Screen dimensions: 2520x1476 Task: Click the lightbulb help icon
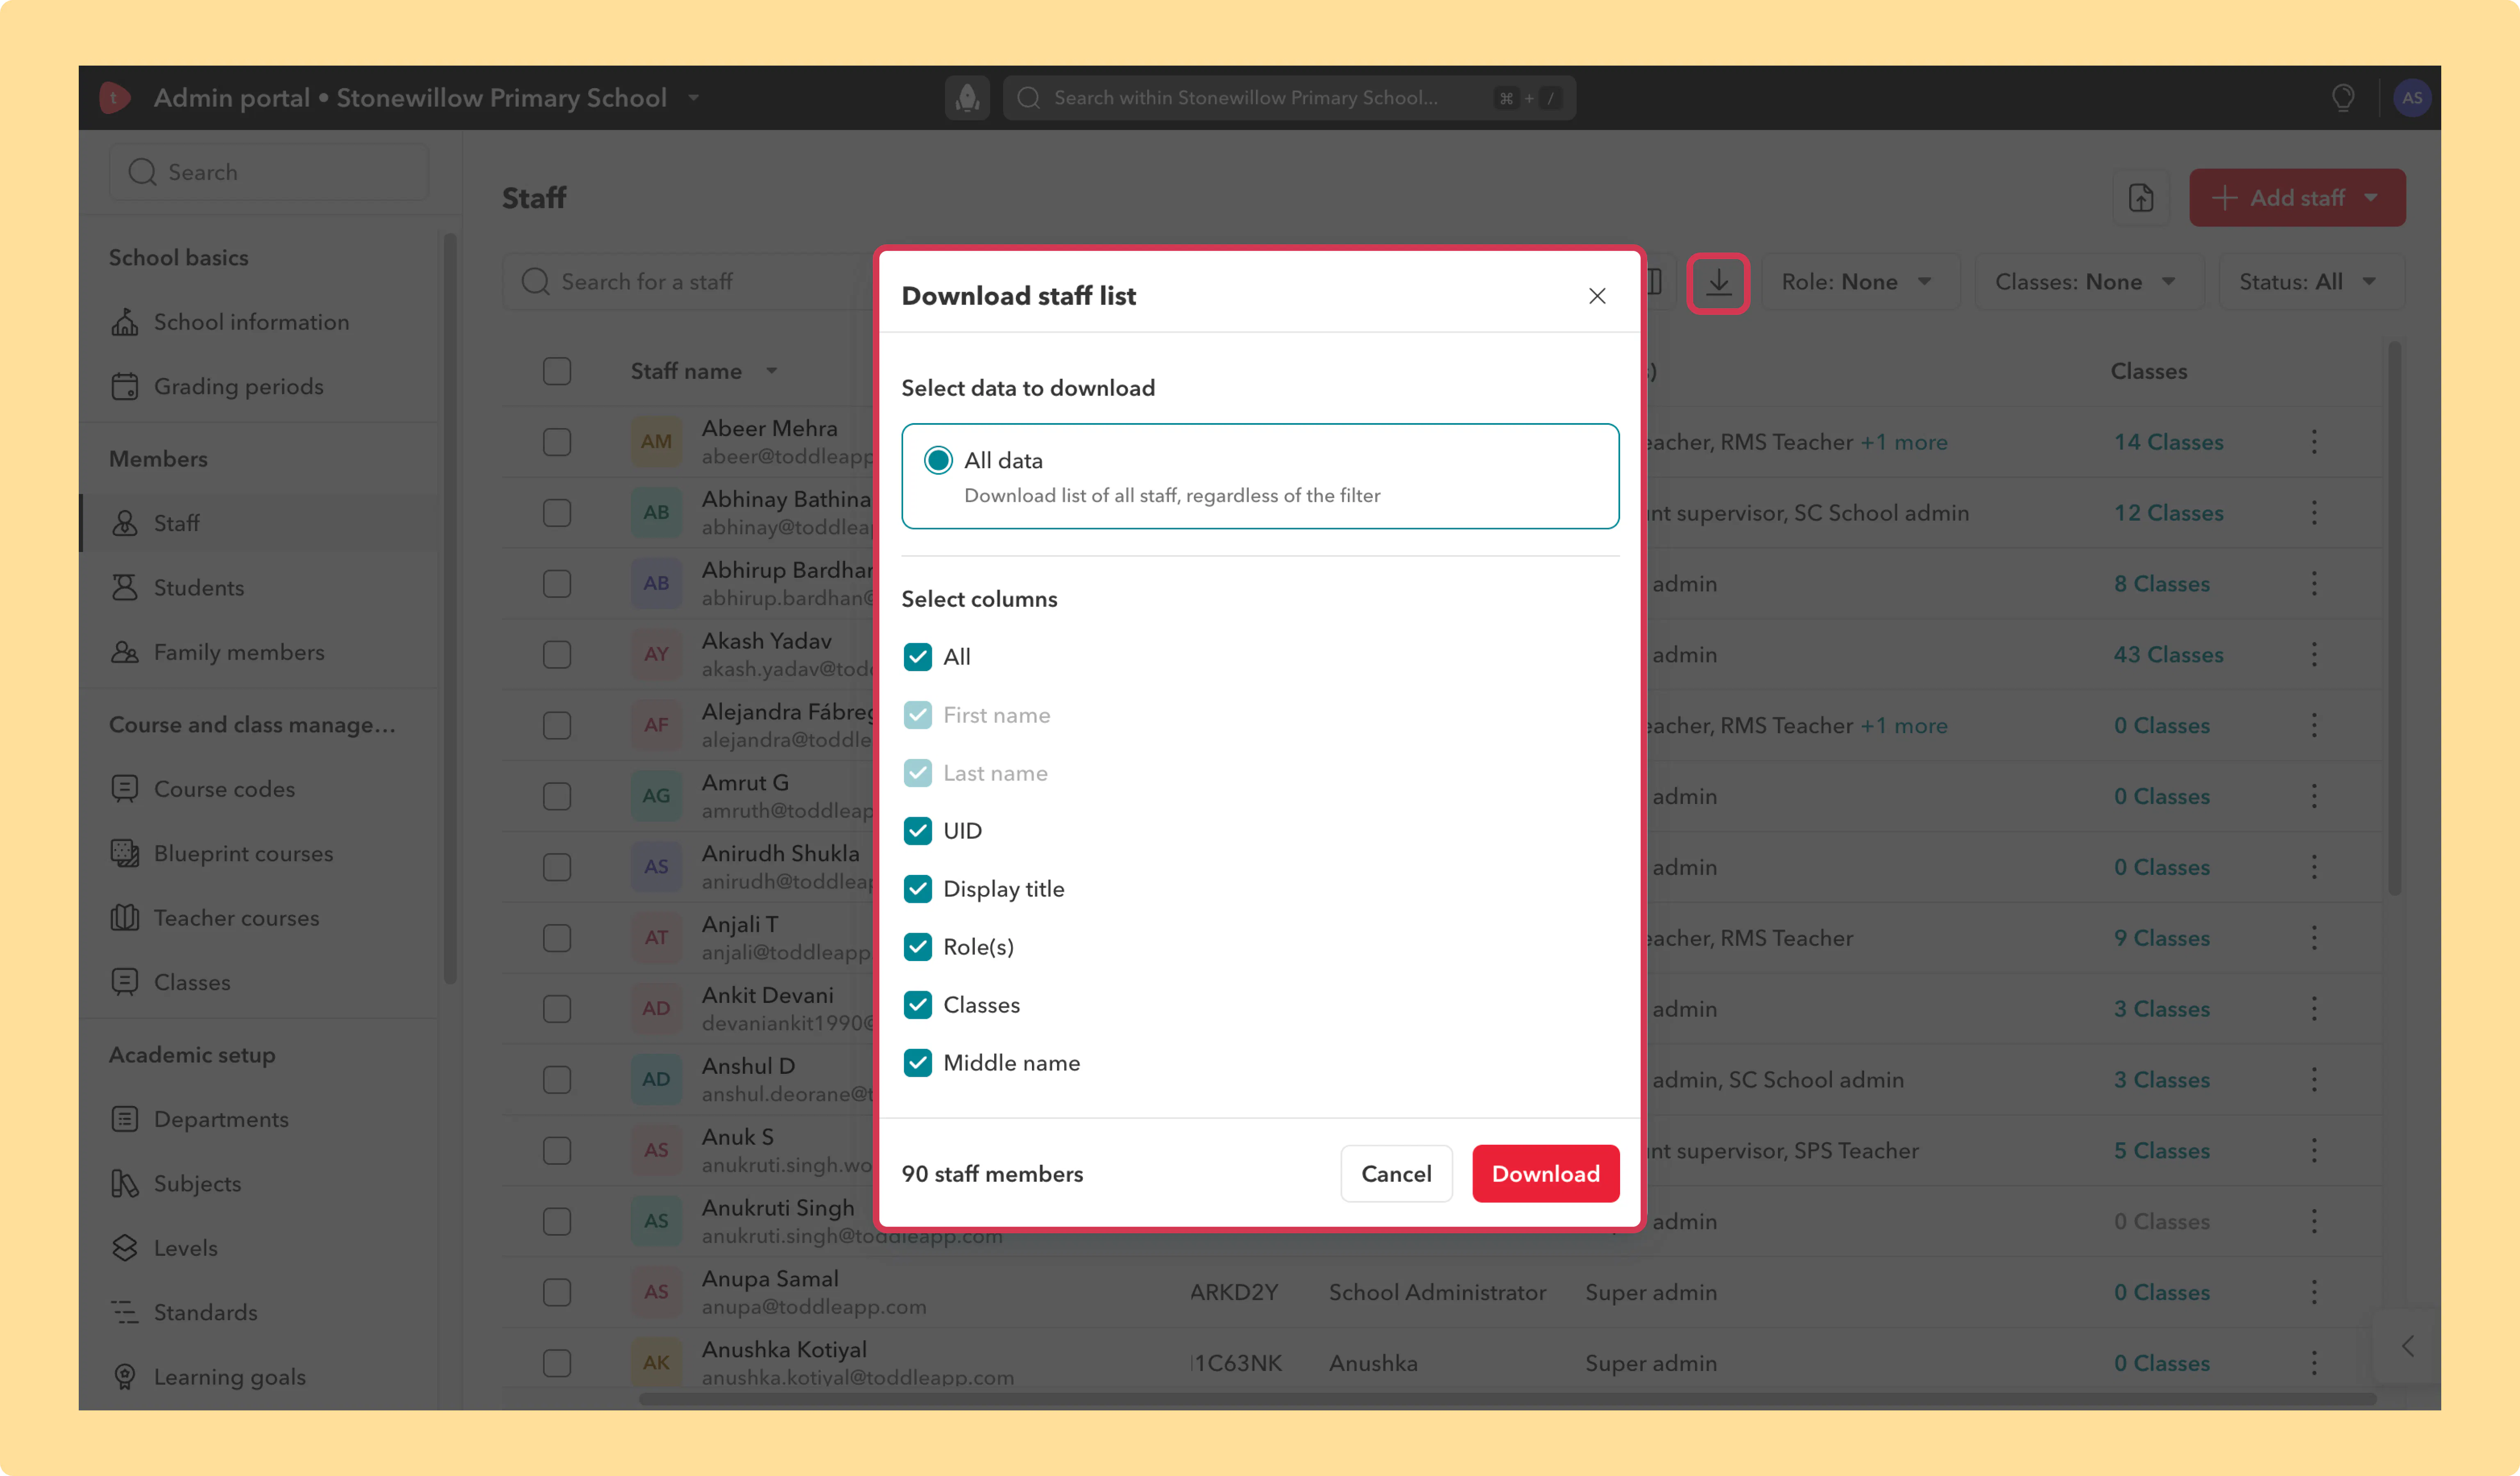pos(2343,98)
